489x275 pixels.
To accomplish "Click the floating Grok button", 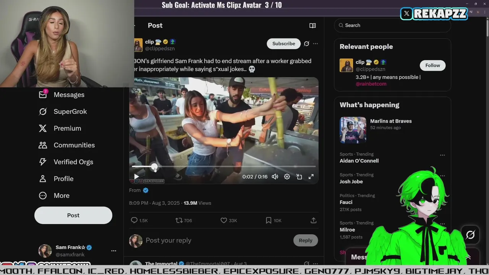I will [x=470, y=235].
